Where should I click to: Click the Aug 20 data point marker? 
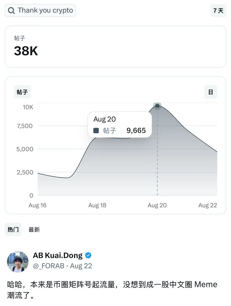157,106
